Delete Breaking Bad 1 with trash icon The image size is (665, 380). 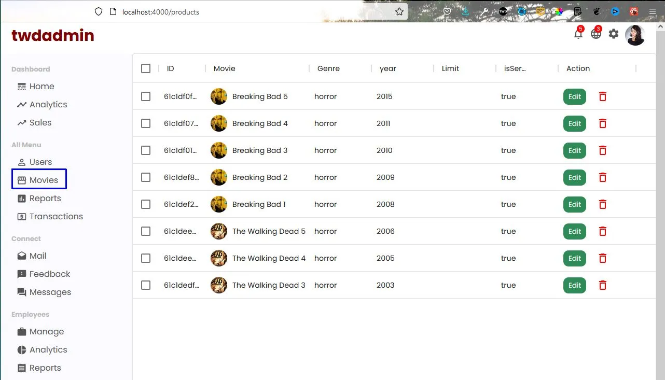tap(603, 204)
